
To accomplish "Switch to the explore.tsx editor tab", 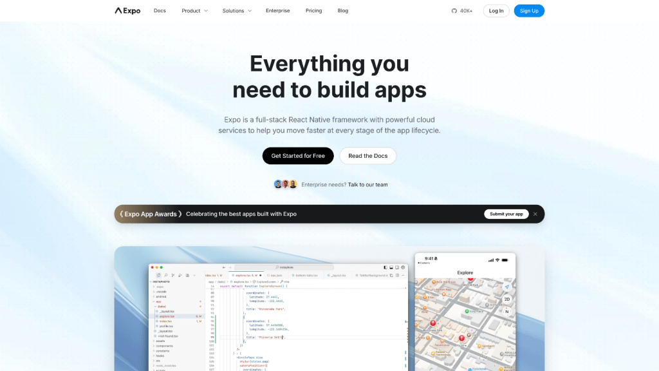I will (x=248, y=276).
